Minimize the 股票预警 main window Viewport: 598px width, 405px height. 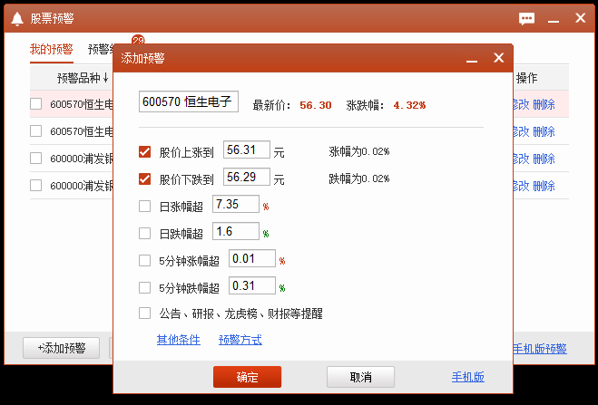click(x=551, y=18)
